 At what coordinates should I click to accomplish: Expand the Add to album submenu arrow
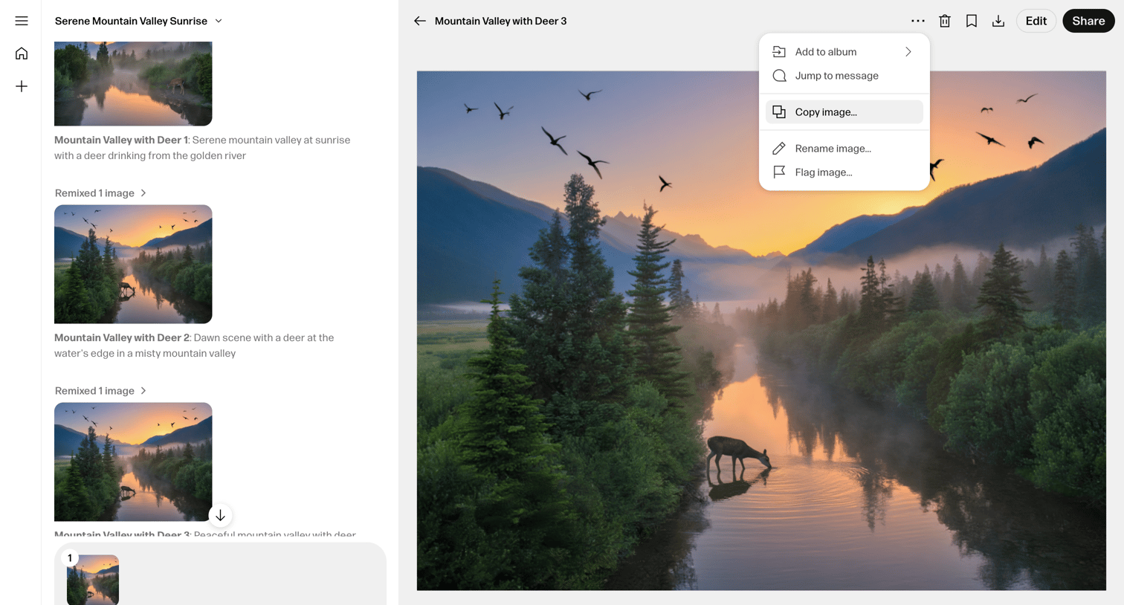tap(908, 52)
